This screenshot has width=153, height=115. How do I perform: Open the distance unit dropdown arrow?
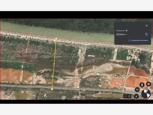[x=126, y=34]
